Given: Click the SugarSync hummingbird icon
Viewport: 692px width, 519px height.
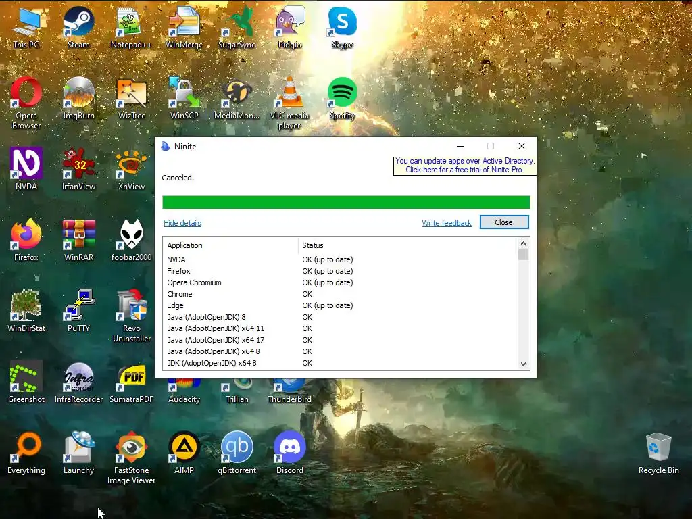Looking at the screenshot, I should tap(237, 27).
